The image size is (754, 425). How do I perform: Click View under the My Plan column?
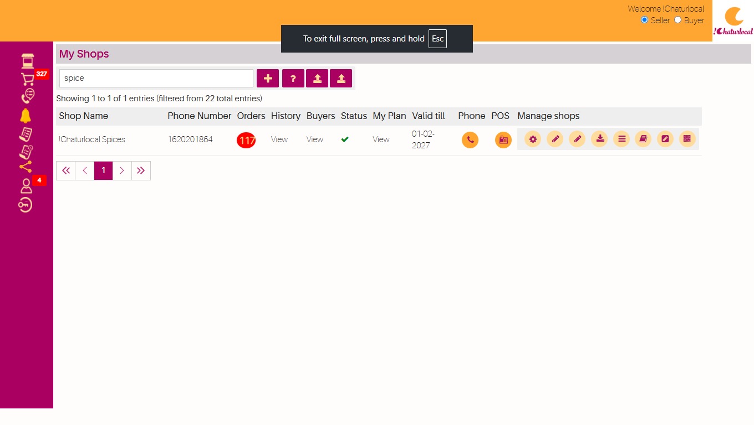tap(381, 139)
